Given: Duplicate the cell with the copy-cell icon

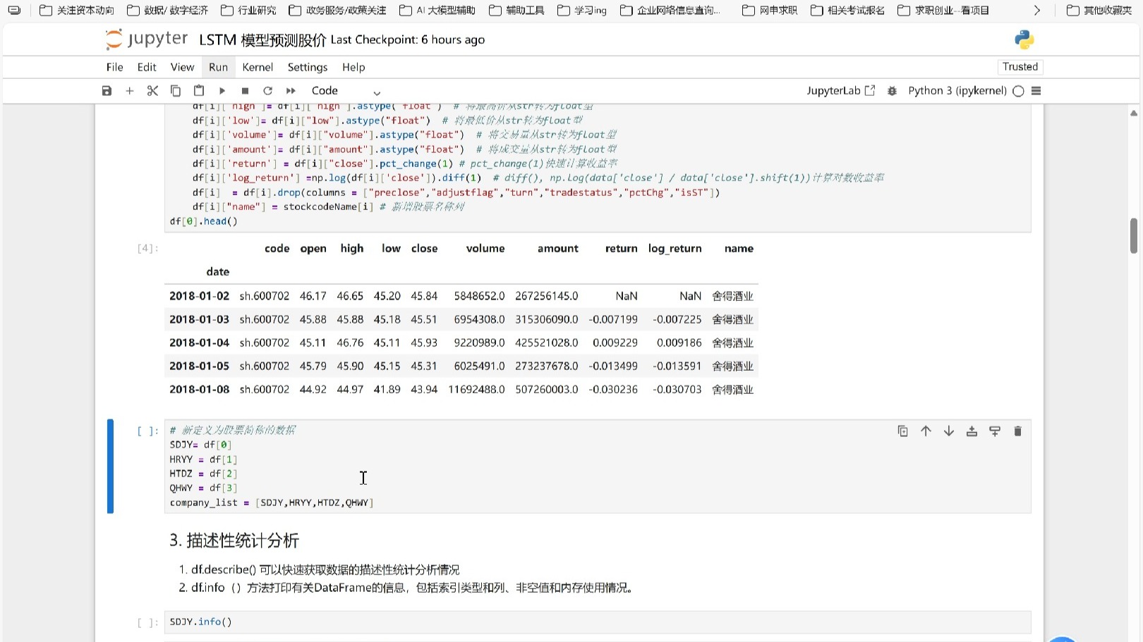Looking at the screenshot, I should click(x=902, y=431).
